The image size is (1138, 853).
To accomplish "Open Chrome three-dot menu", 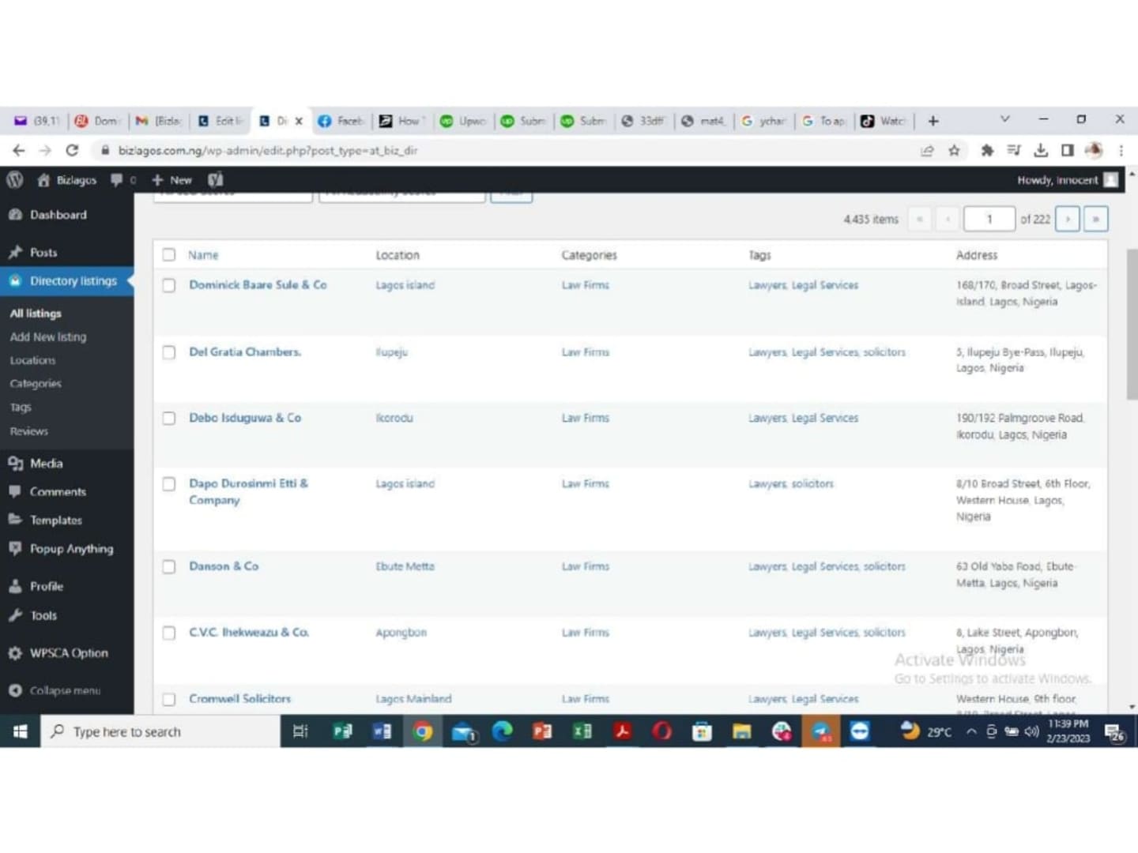I will (1121, 150).
